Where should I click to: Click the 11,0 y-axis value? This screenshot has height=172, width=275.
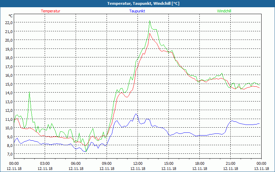[x=9, y=119]
